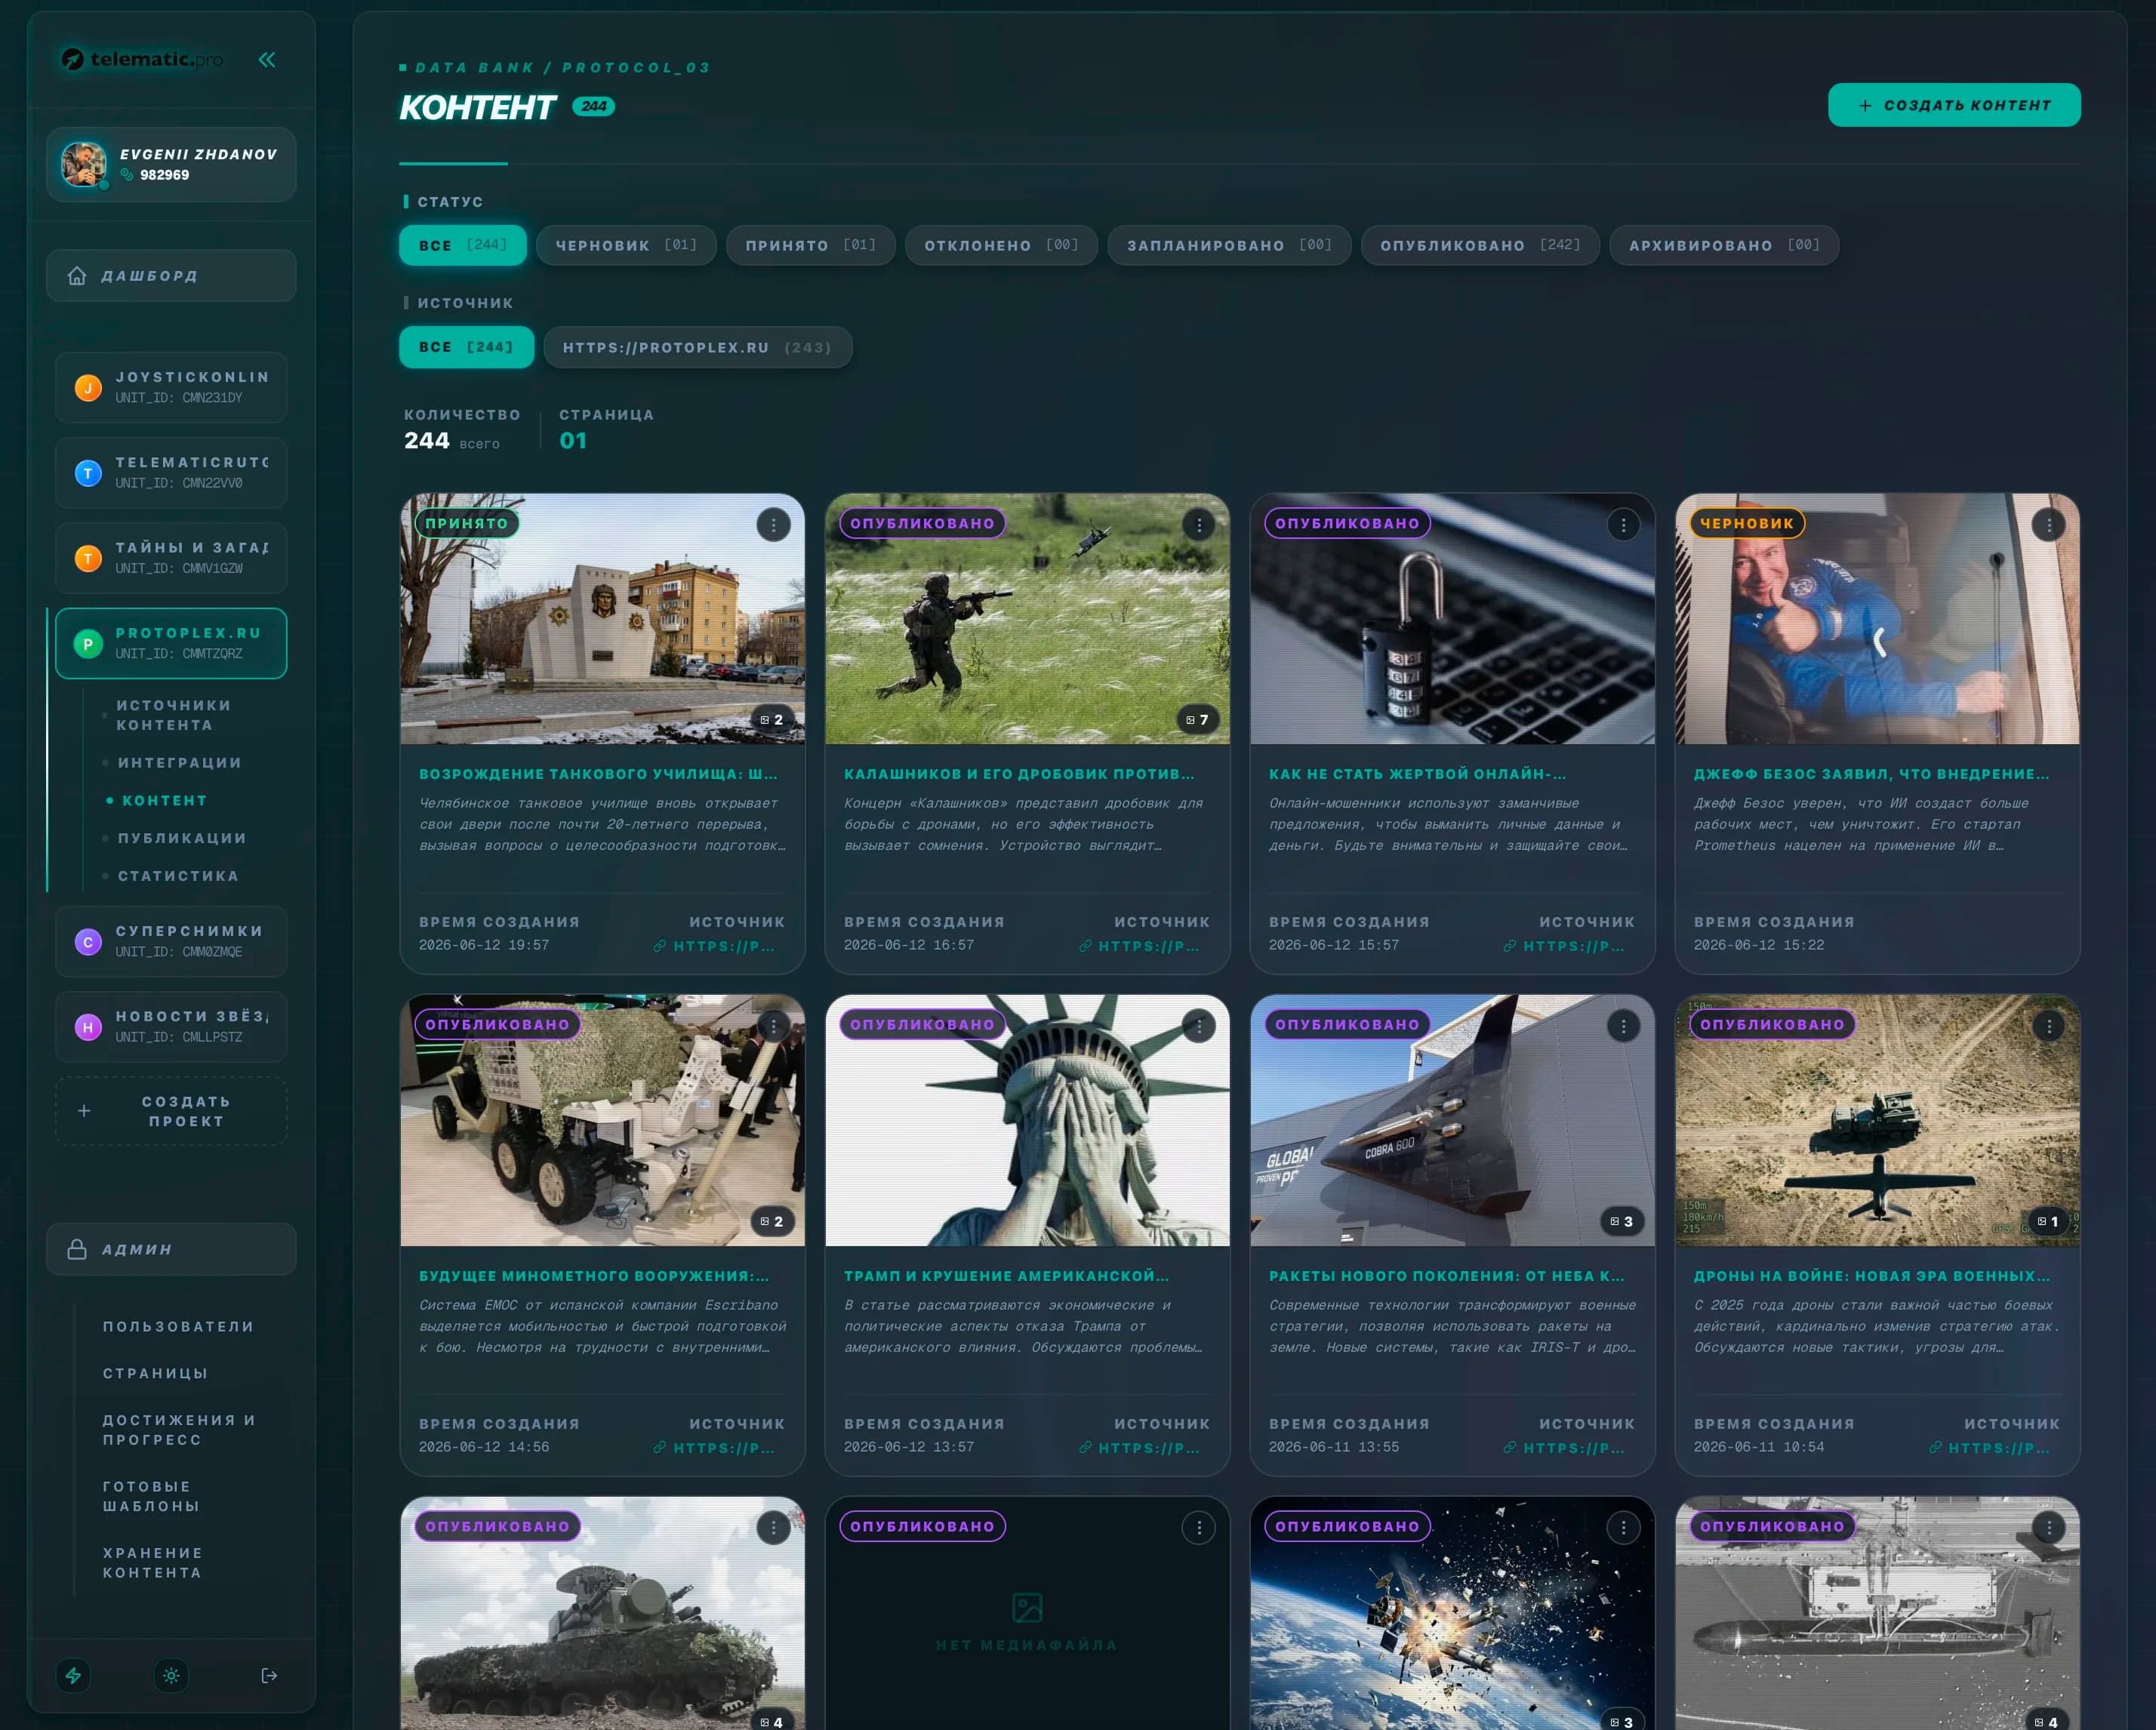Expand the Админ section
The height and width of the screenshot is (1730, 2156).
pyautogui.click(x=171, y=1249)
